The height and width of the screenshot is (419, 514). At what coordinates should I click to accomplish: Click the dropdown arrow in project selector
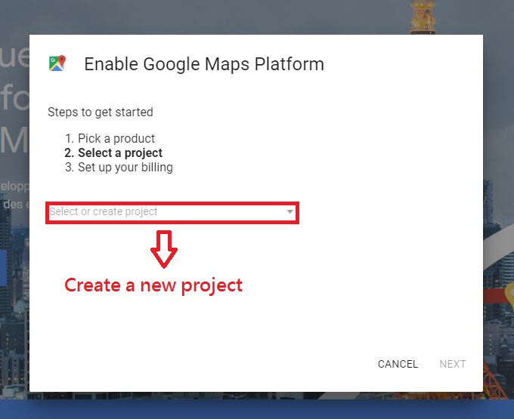click(290, 212)
